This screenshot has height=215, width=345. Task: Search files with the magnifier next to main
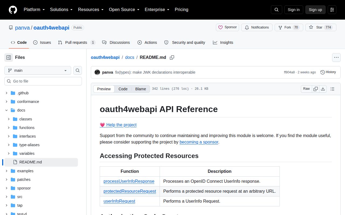(x=78, y=70)
